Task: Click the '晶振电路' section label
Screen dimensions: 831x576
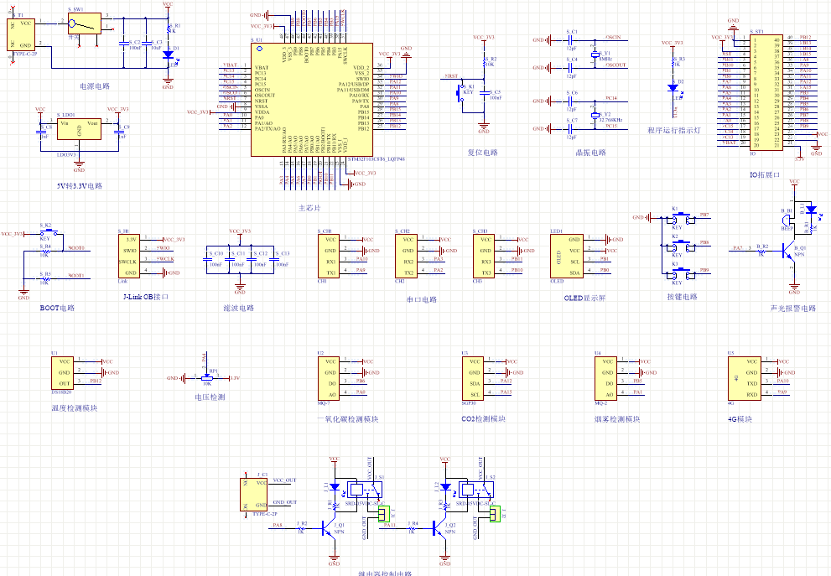Action: 590,153
